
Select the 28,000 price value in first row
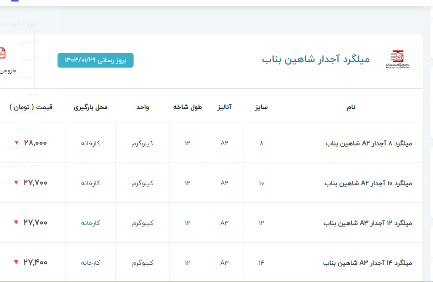point(35,143)
